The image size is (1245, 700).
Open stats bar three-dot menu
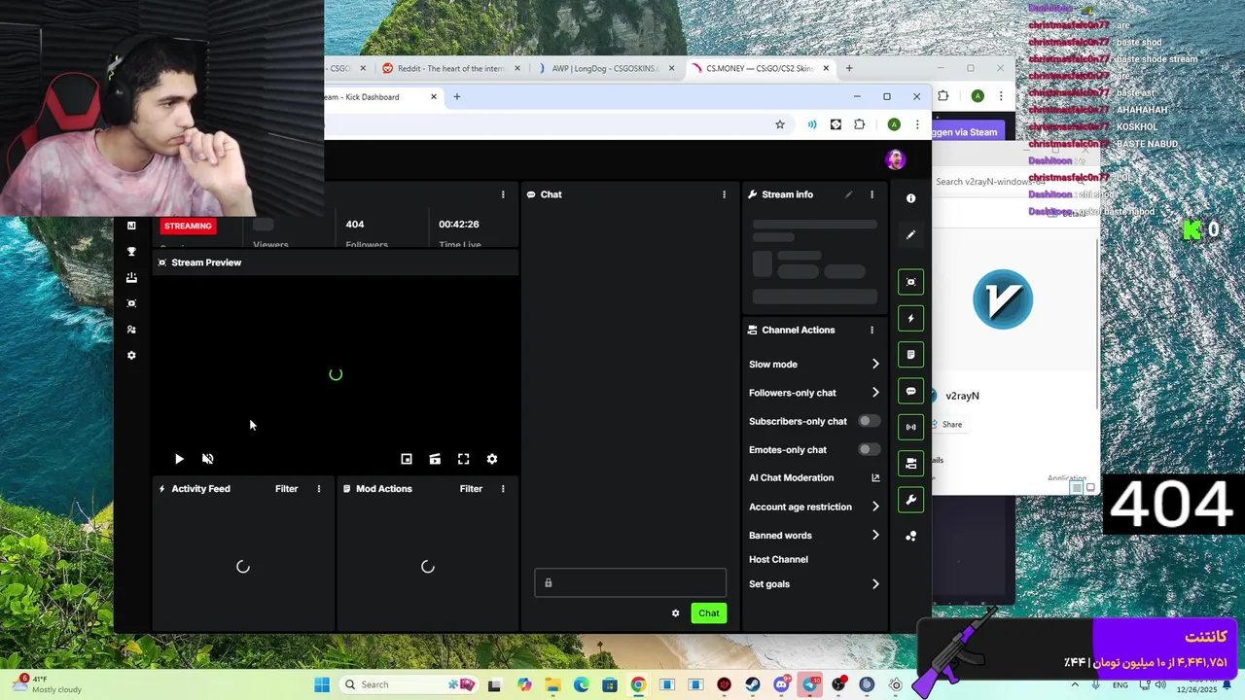click(x=503, y=194)
